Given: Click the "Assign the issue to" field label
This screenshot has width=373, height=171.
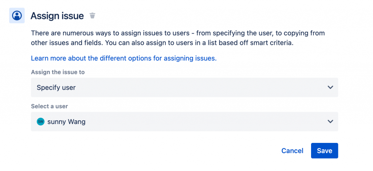Looking at the screenshot, I should pyautogui.click(x=58, y=72).
